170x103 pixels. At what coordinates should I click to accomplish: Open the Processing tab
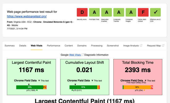coord(97,46)
